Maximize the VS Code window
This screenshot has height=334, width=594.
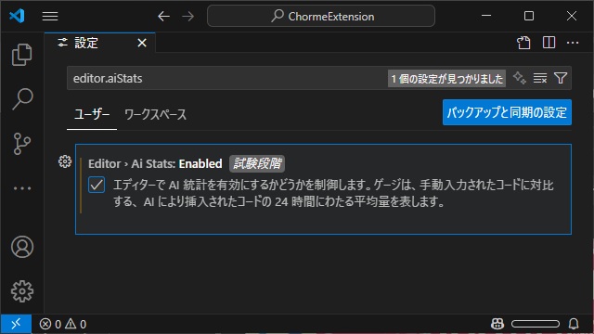point(529,16)
